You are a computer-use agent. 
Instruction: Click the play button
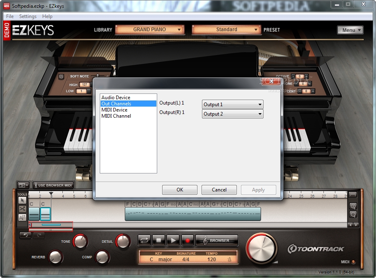[173, 240]
